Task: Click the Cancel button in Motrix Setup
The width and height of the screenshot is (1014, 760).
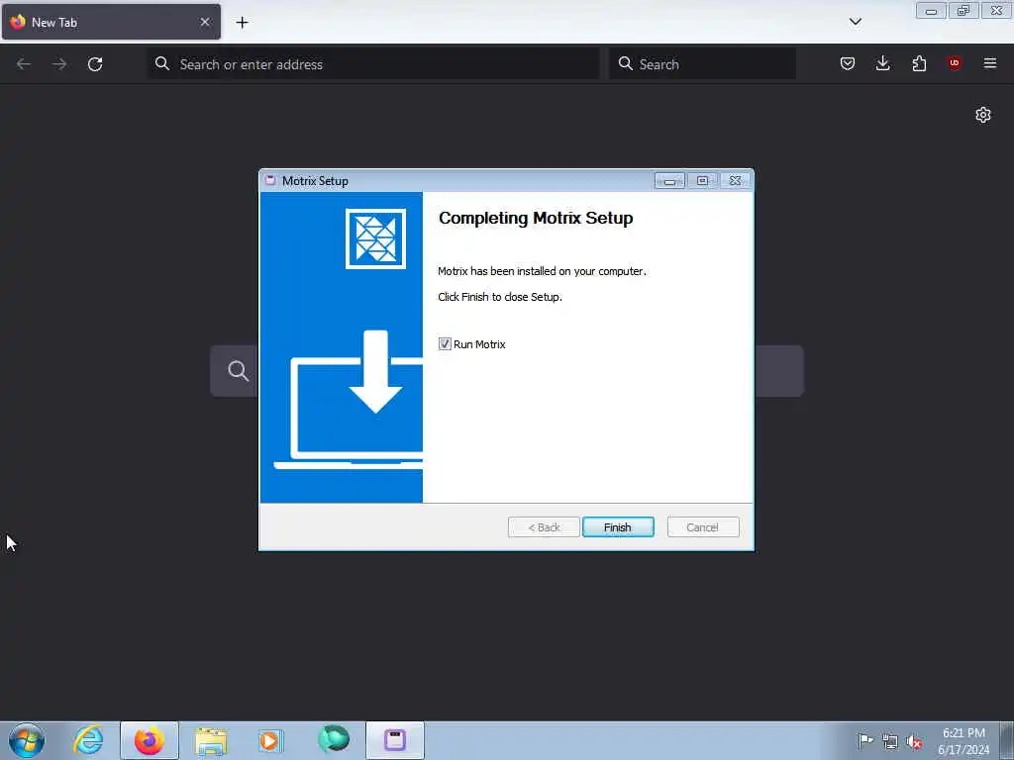Action: pos(702,527)
